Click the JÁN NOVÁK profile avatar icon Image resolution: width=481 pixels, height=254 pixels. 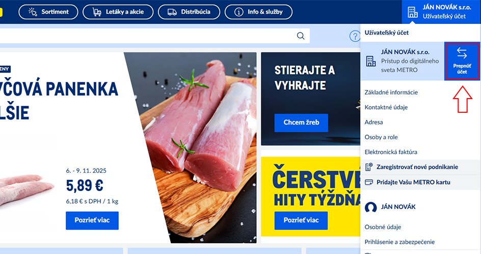coord(370,207)
